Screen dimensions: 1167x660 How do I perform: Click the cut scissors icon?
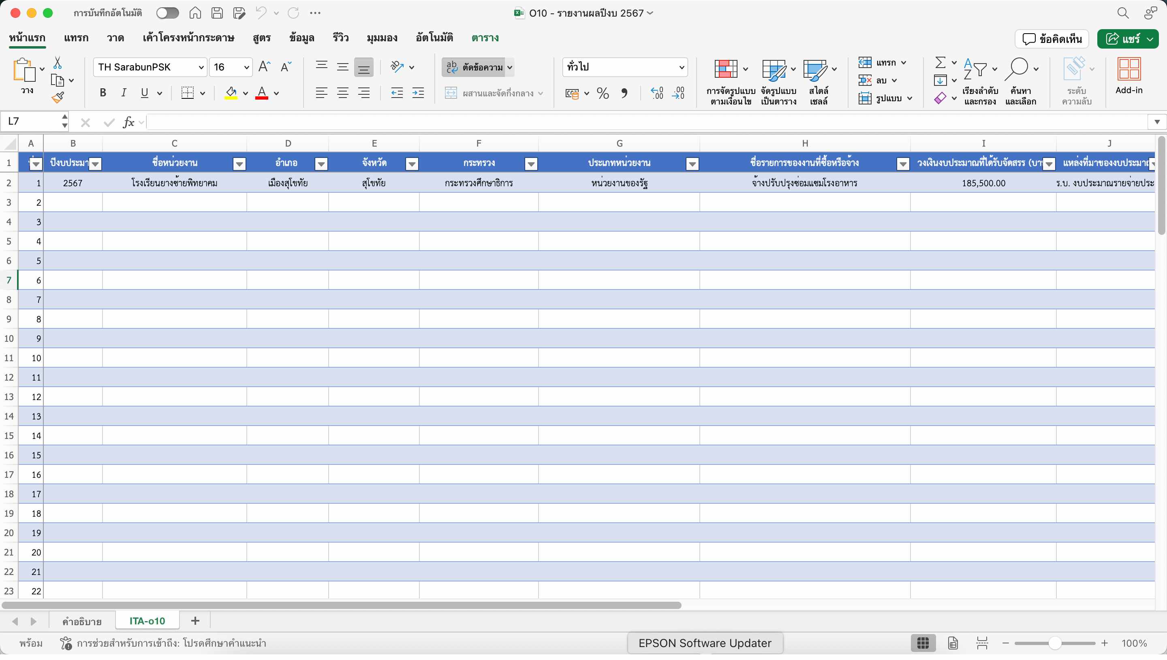pyautogui.click(x=58, y=62)
